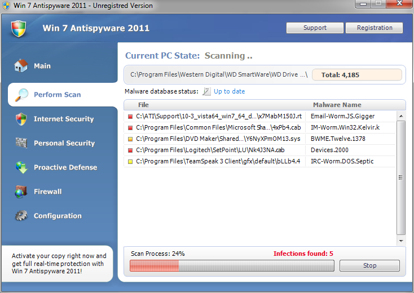This screenshot has width=414, height=293.
Task: Open the Support button
Action: [x=315, y=28]
